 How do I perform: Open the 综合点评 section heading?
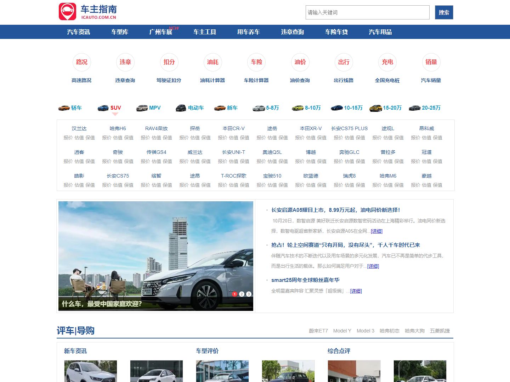339,351
